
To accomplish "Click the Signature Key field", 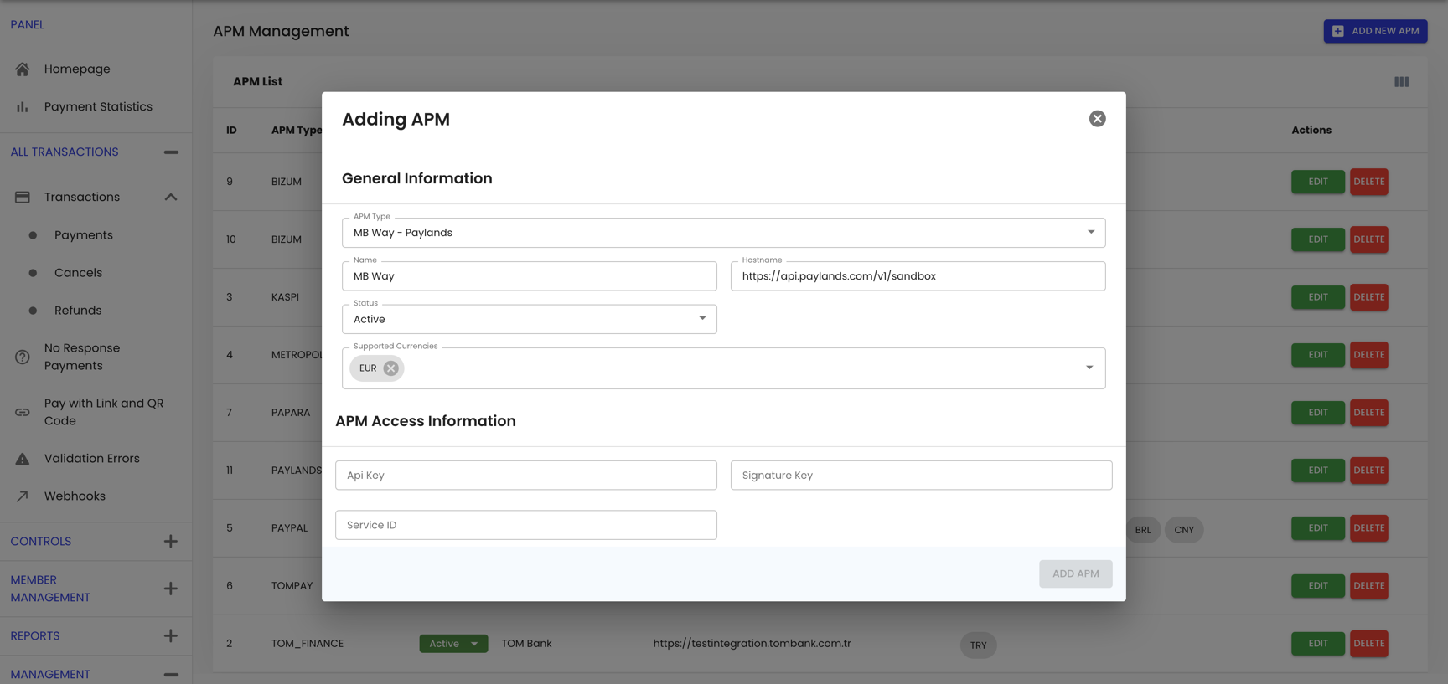I will click(x=921, y=476).
